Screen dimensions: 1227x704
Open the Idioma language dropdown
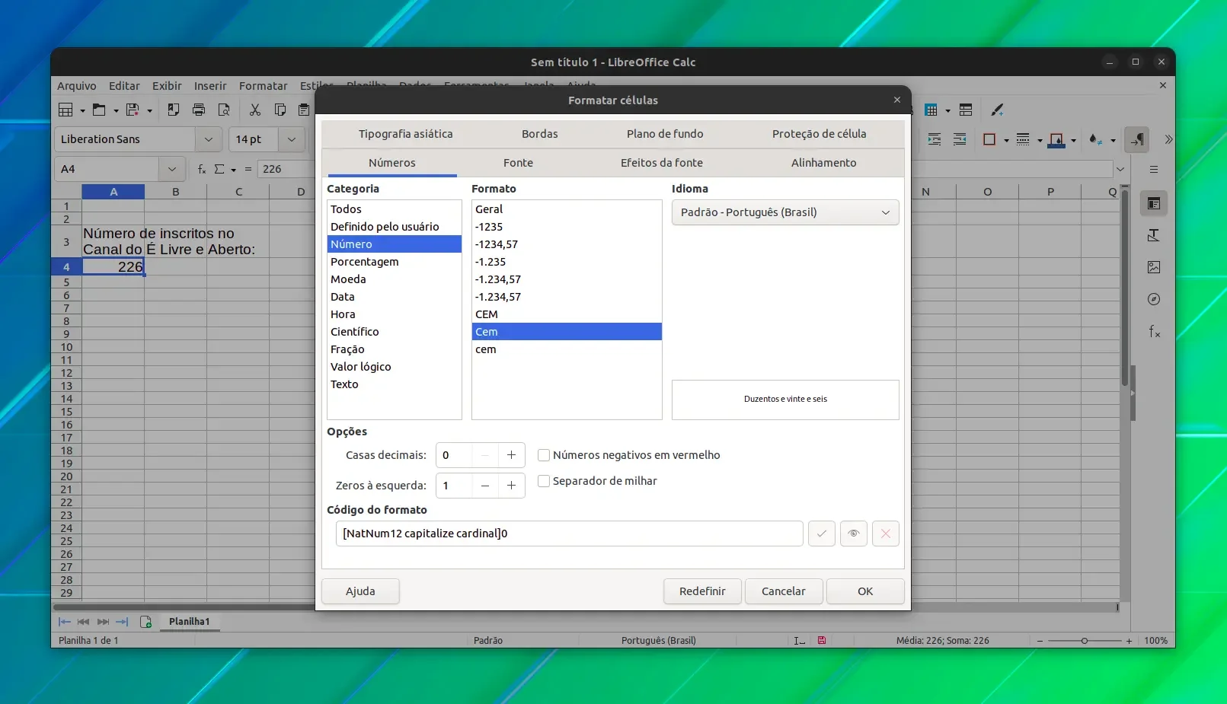click(785, 212)
